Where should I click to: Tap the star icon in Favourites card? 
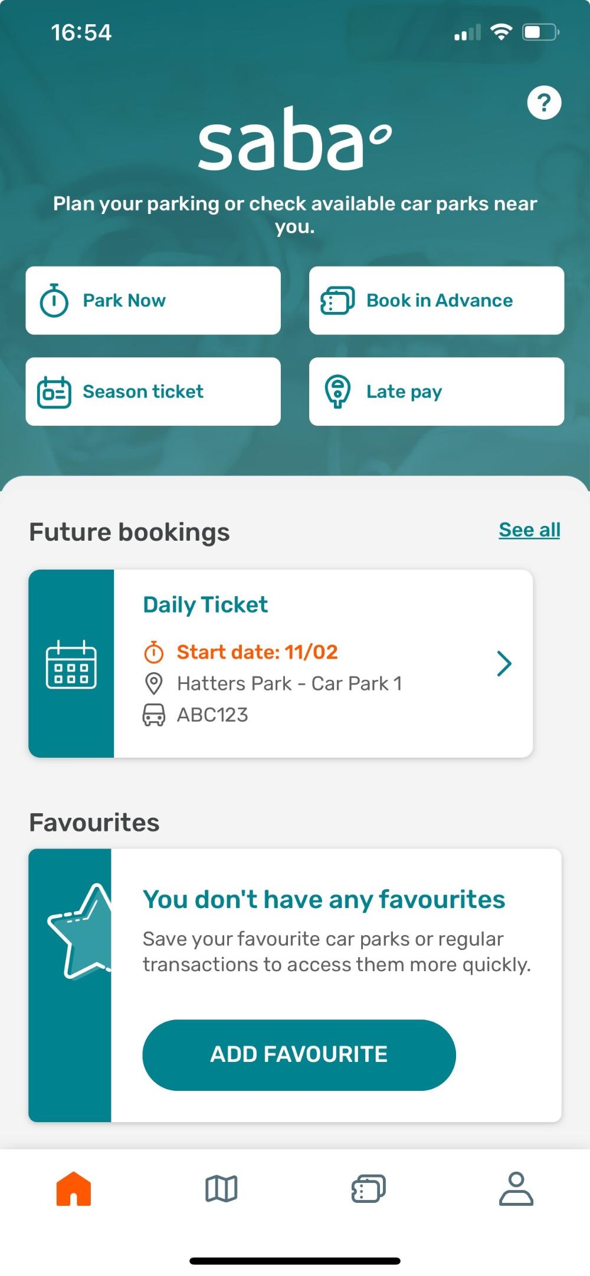point(80,932)
